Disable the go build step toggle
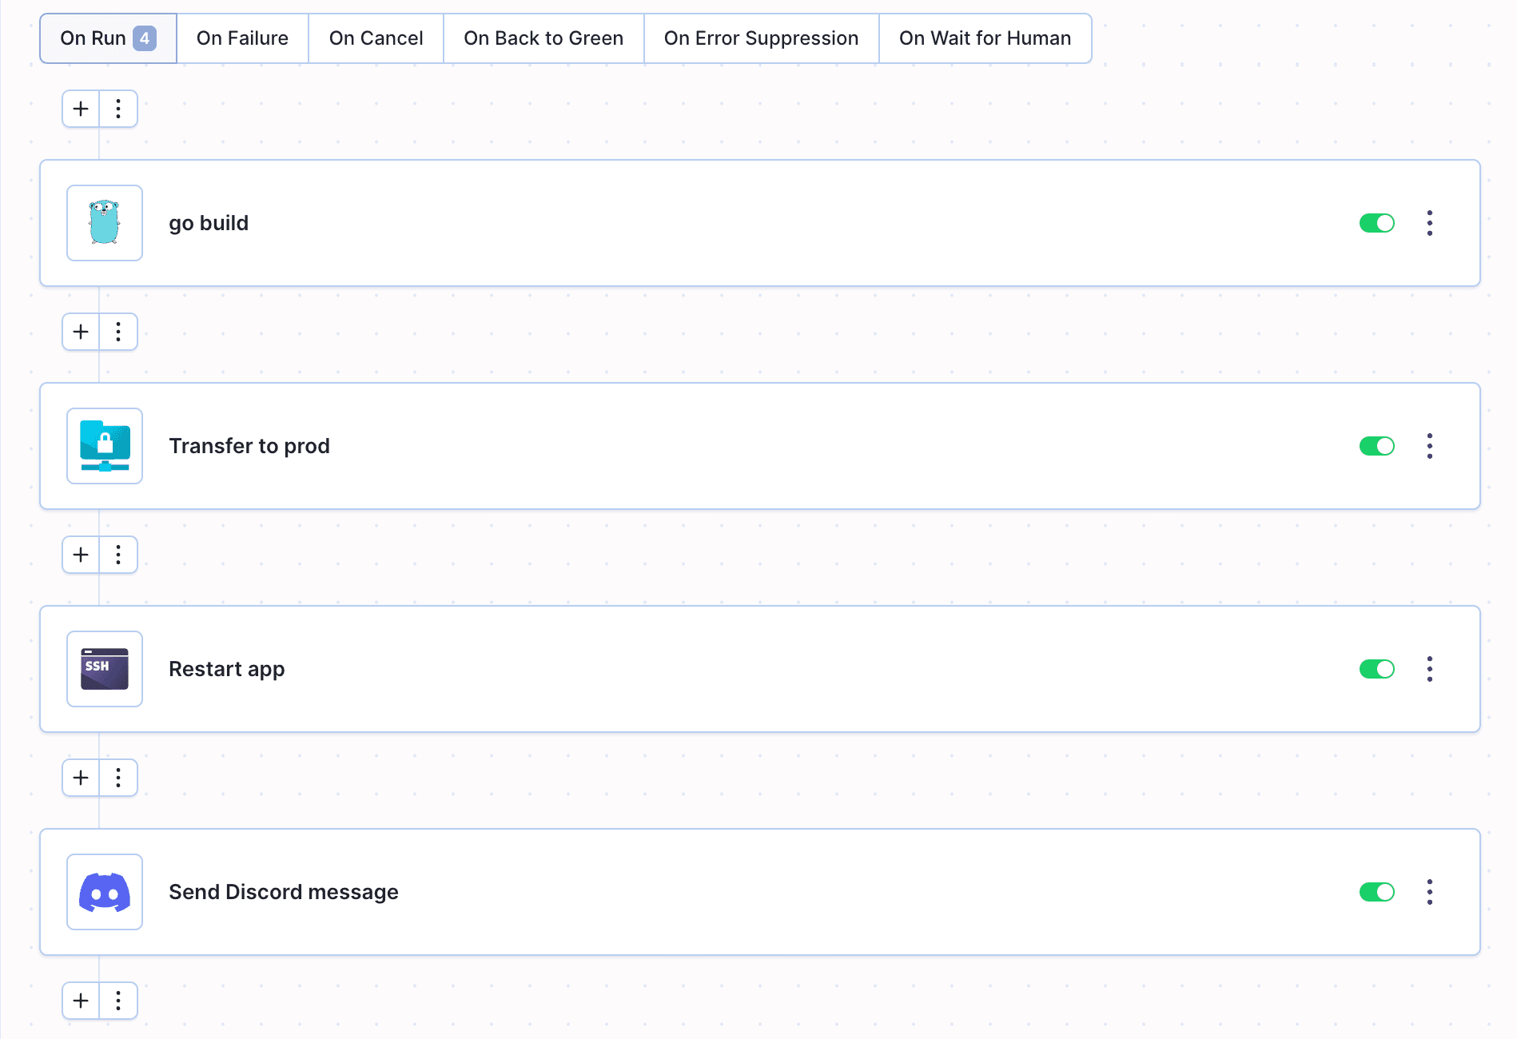The width and height of the screenshot is (1517, 1039). tap(1376, 223)
